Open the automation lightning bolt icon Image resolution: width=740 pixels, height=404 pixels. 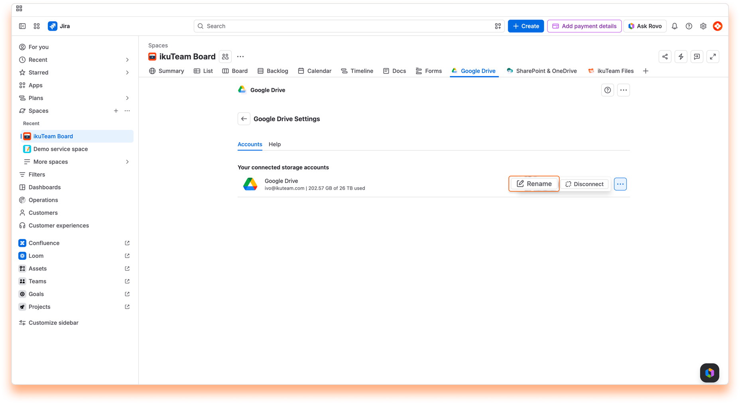point(681,57)
